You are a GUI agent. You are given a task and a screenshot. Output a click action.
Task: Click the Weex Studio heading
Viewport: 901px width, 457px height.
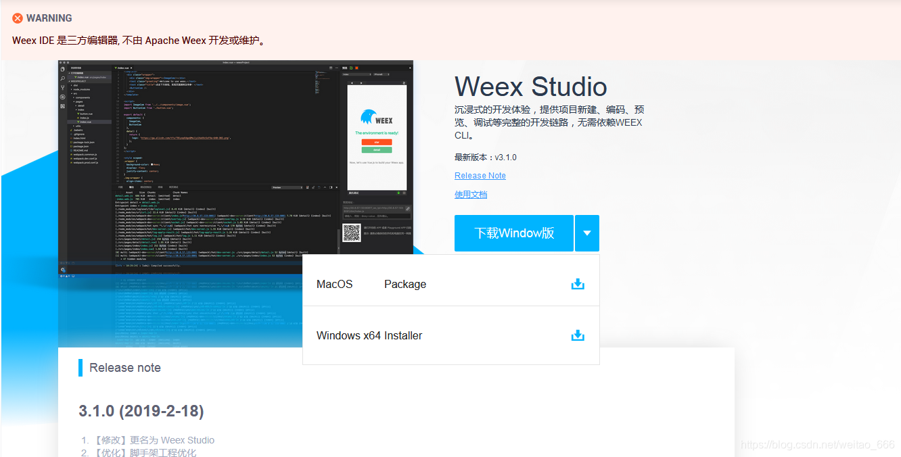click(531, 87)
